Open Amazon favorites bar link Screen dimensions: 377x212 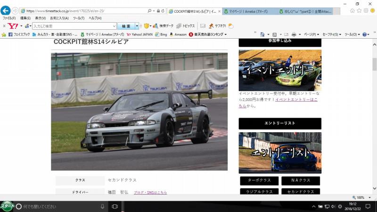(178, 34)
